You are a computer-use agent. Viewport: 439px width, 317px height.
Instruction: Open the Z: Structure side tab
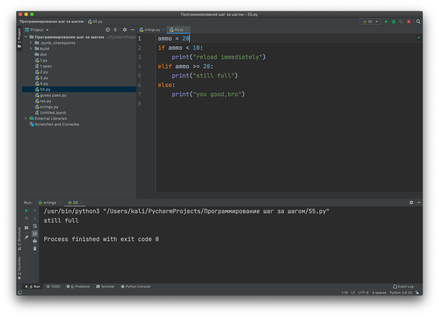(19, 239)
